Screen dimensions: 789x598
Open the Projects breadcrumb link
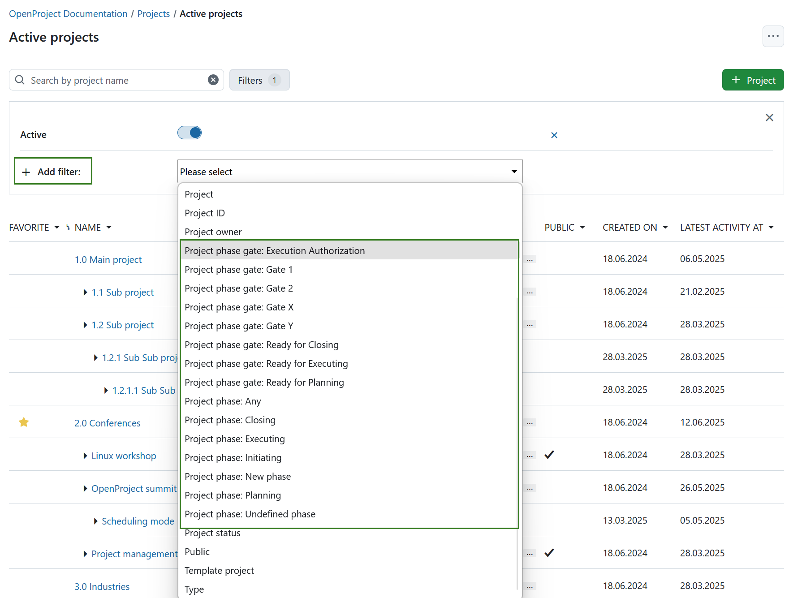[153, 13]
